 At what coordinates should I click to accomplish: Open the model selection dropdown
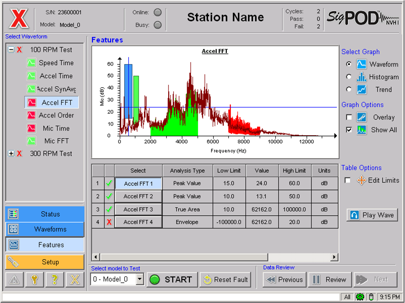click(x=140, y=279)
